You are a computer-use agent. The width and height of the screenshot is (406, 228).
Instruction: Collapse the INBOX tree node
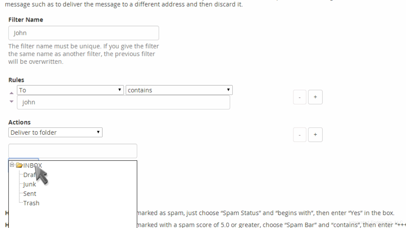point(12,165)
